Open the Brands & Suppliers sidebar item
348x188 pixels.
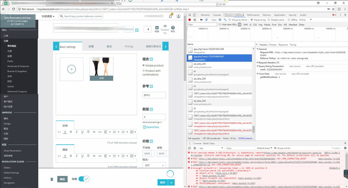(x=17, y=71)
